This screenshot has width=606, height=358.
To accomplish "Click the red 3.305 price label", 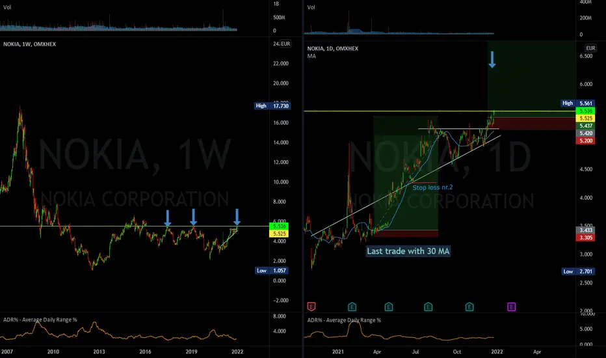I will click(585, 238).
